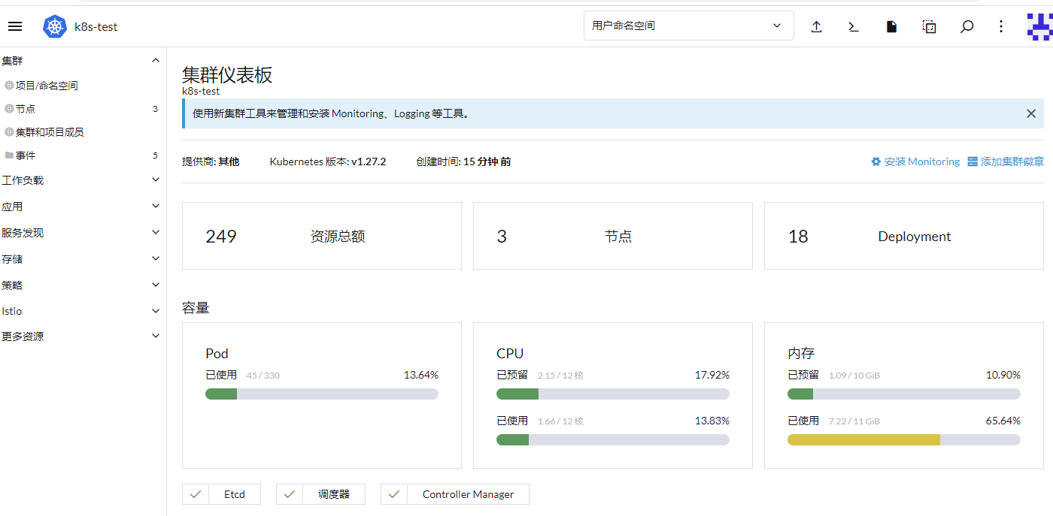Click the 创建时间 15 分钟前 text
The image size is (1053, 516).
(x=463, y=161)
